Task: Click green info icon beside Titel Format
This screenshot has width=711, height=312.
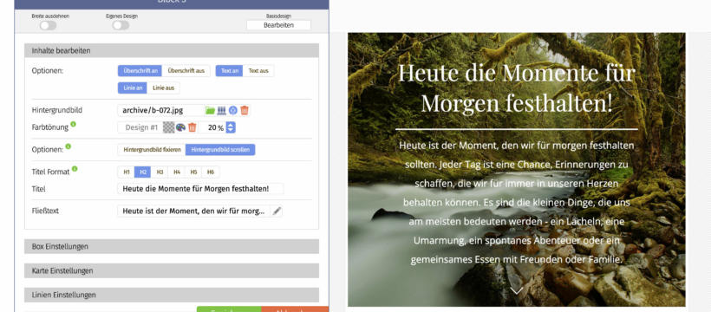Action: coord(75,169)
